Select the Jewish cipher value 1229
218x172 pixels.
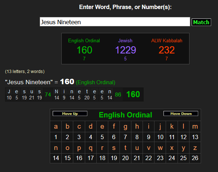125,50
